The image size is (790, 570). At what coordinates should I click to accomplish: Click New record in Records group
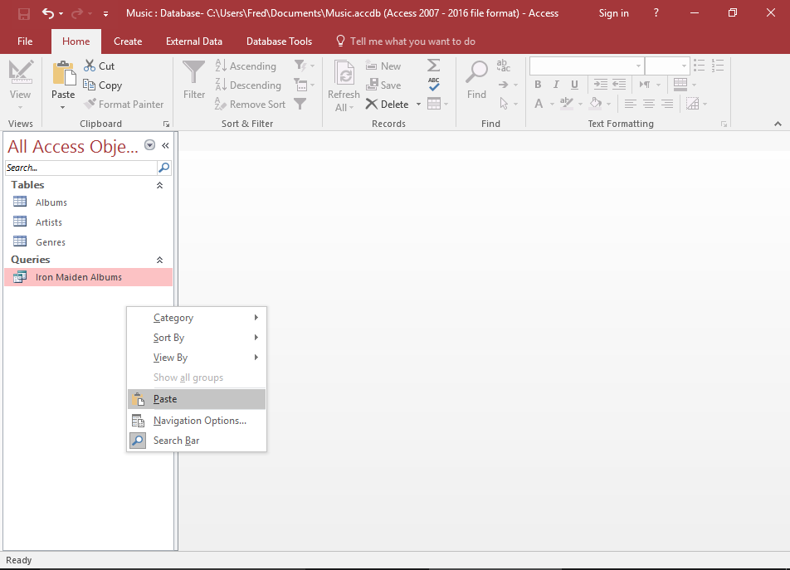click(383, 66)
